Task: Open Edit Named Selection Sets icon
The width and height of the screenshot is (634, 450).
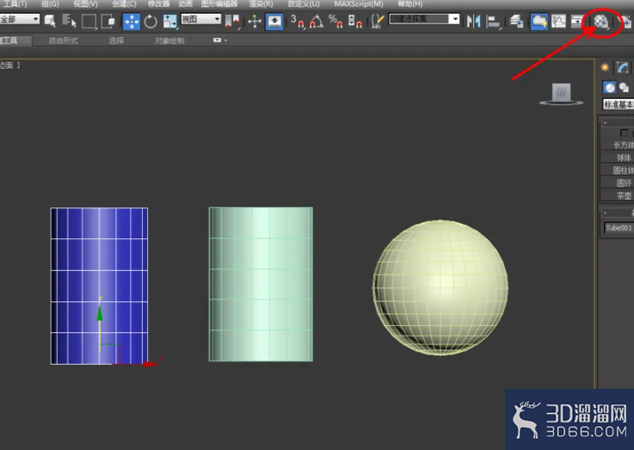Action: click(378, 21)
